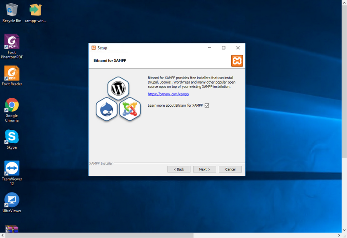This screenshot has width=347, height=238.
Task: Close the Setup window
Action: (238, 48)
